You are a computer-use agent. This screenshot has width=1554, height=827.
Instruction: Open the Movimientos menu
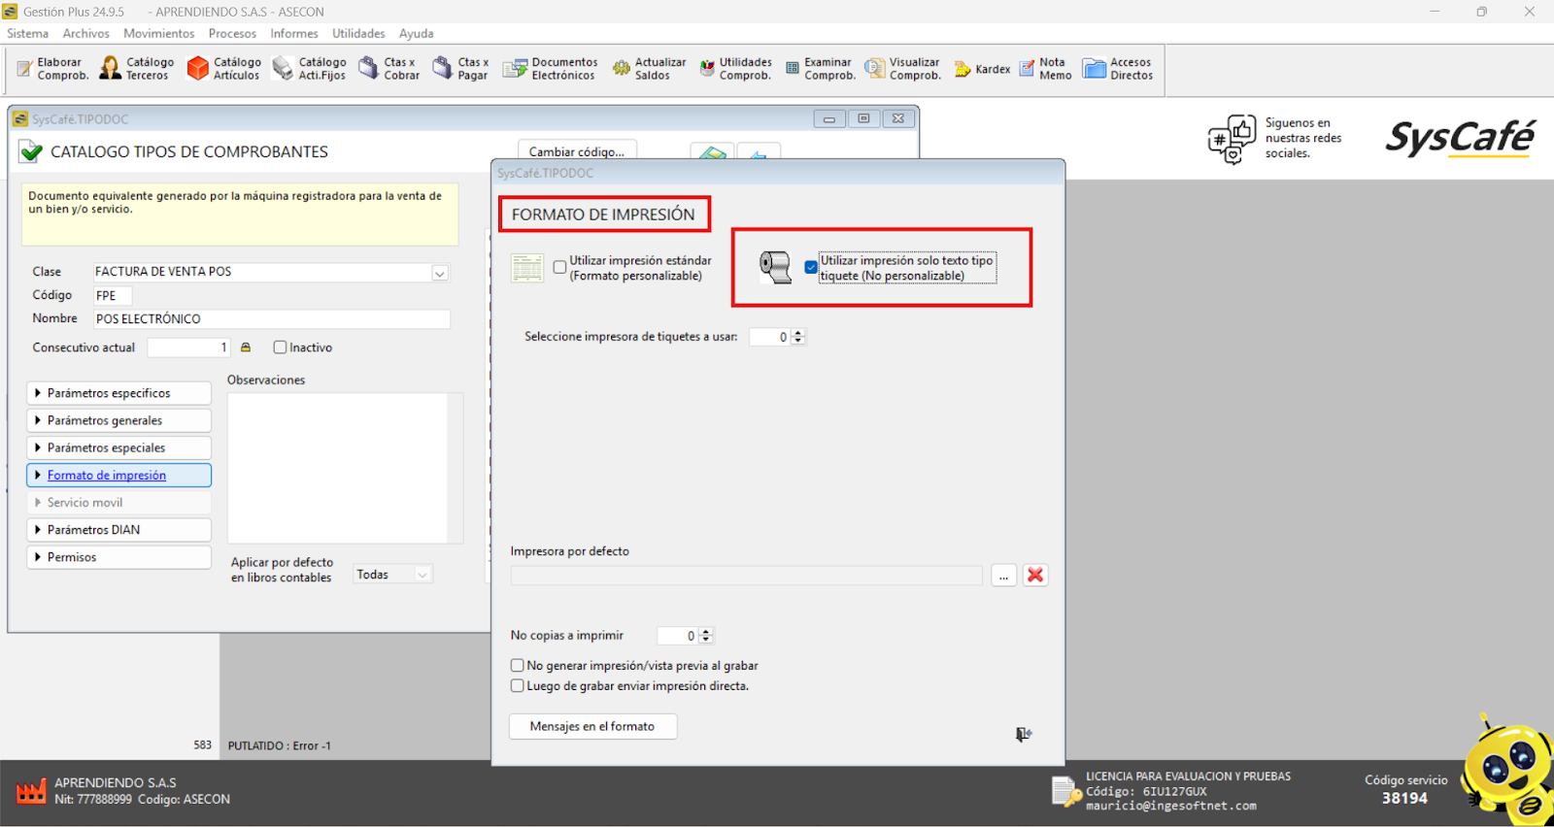[158, 33]
